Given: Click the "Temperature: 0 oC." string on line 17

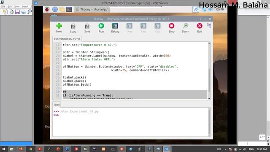Looking at the screenshot, I should tap(97, 45).
